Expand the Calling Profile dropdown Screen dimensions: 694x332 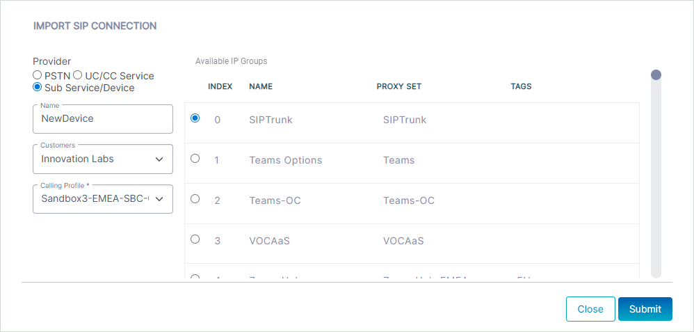(103, 199)
